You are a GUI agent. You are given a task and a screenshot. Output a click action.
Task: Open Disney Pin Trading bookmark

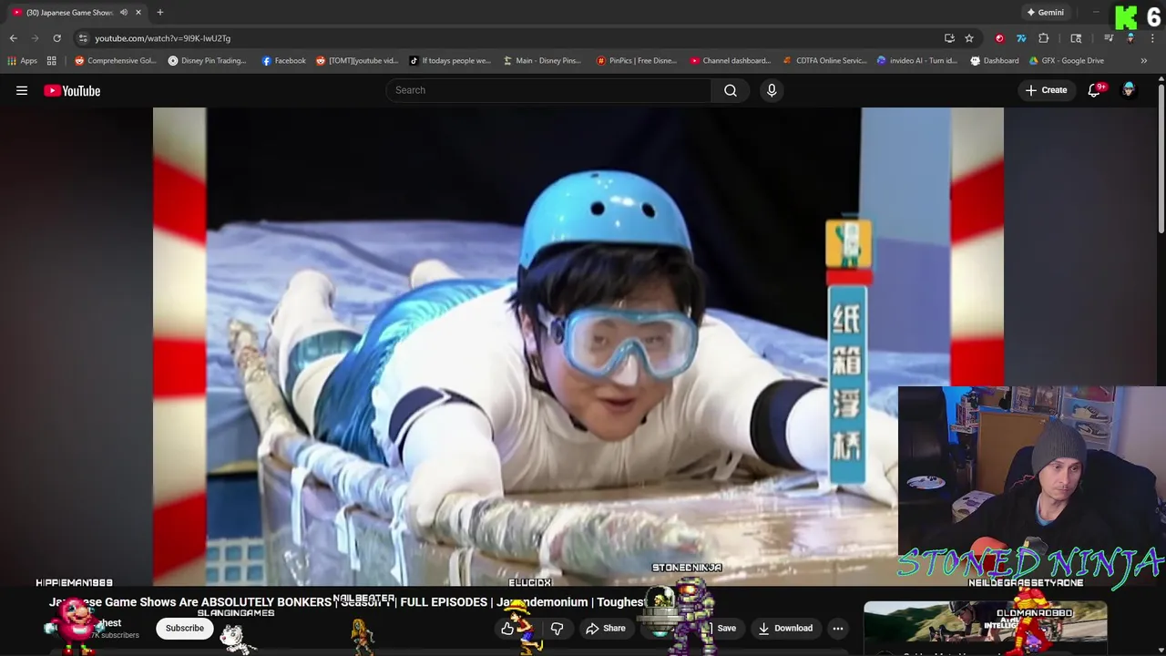(x=208, y=61)
